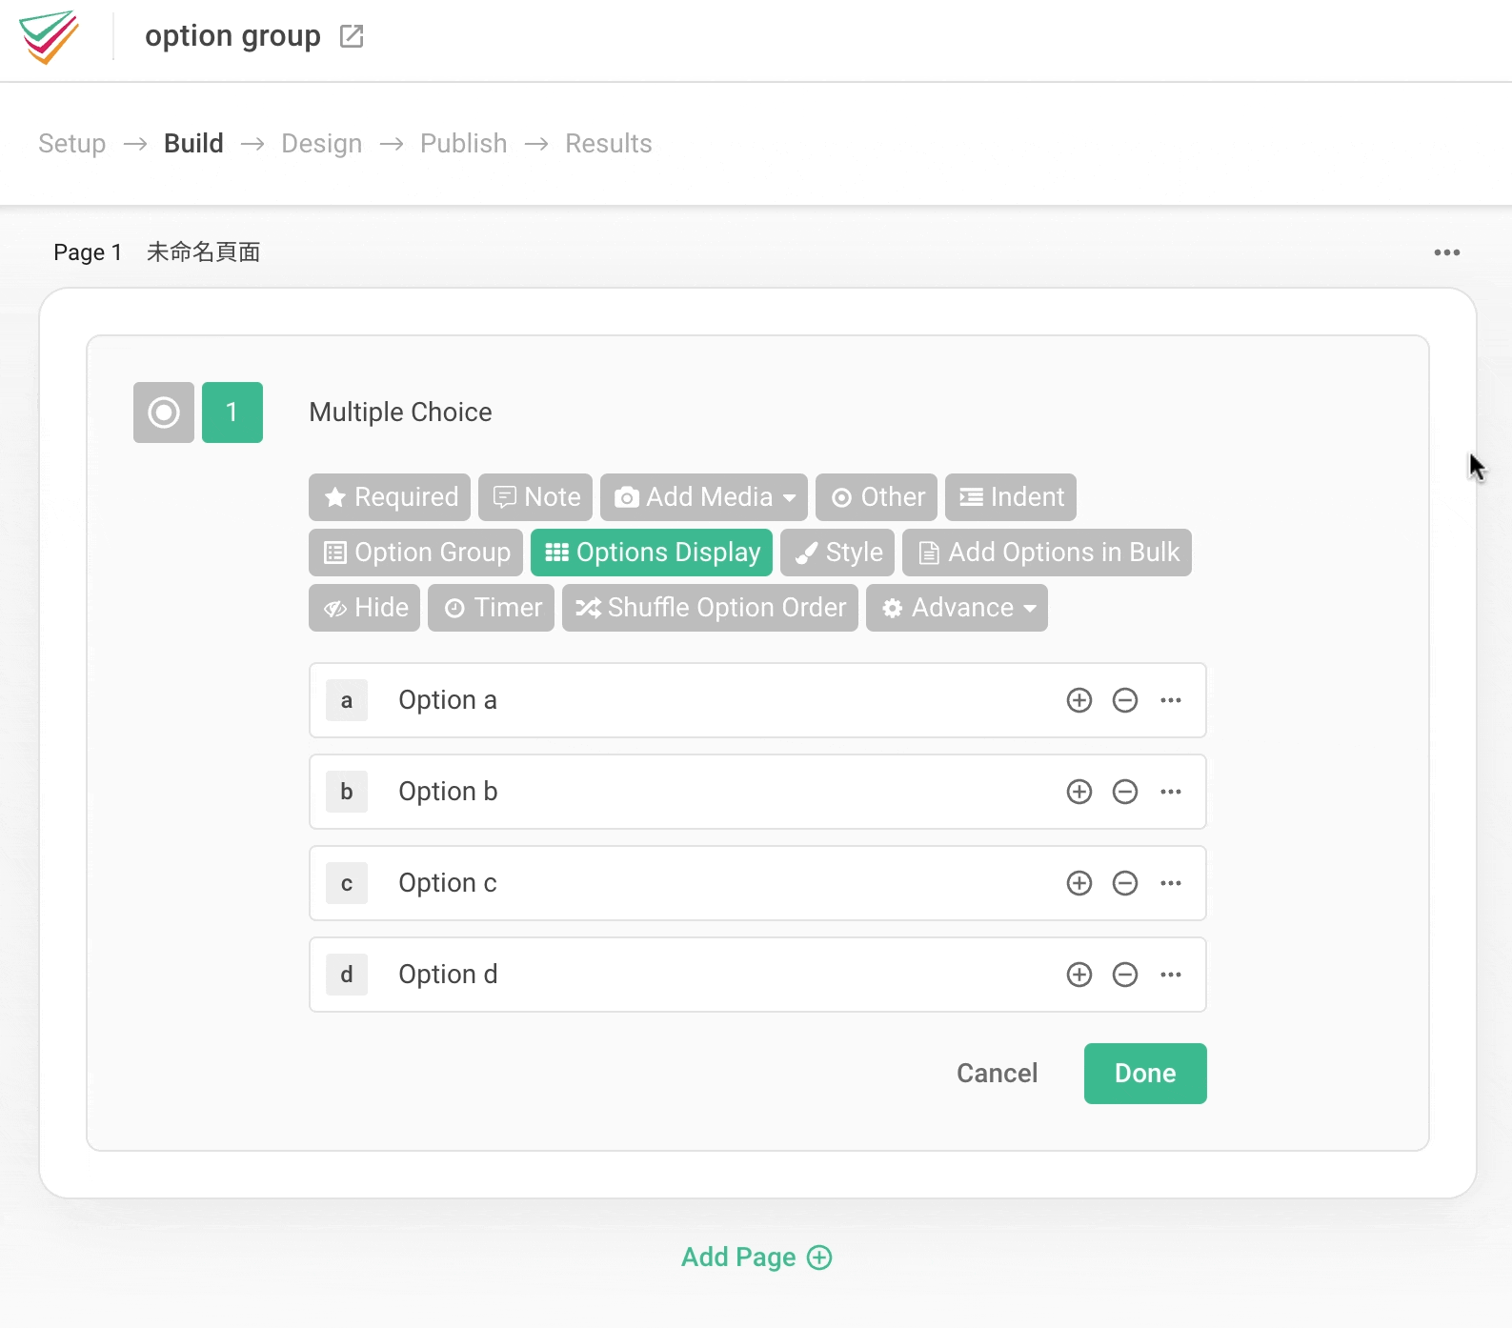Add an option after Option a
Viewport: 1512px width, 1328px height.
(x=1079, y=700)
